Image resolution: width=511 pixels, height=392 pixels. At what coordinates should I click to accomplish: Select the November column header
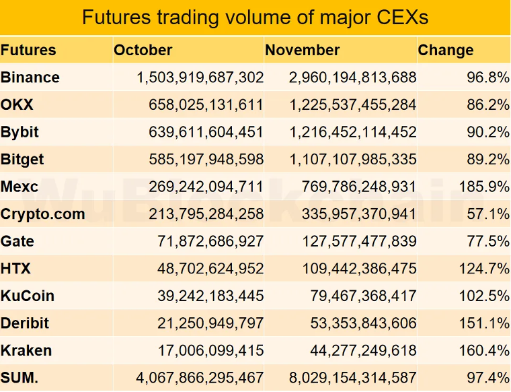pos(303,51)
